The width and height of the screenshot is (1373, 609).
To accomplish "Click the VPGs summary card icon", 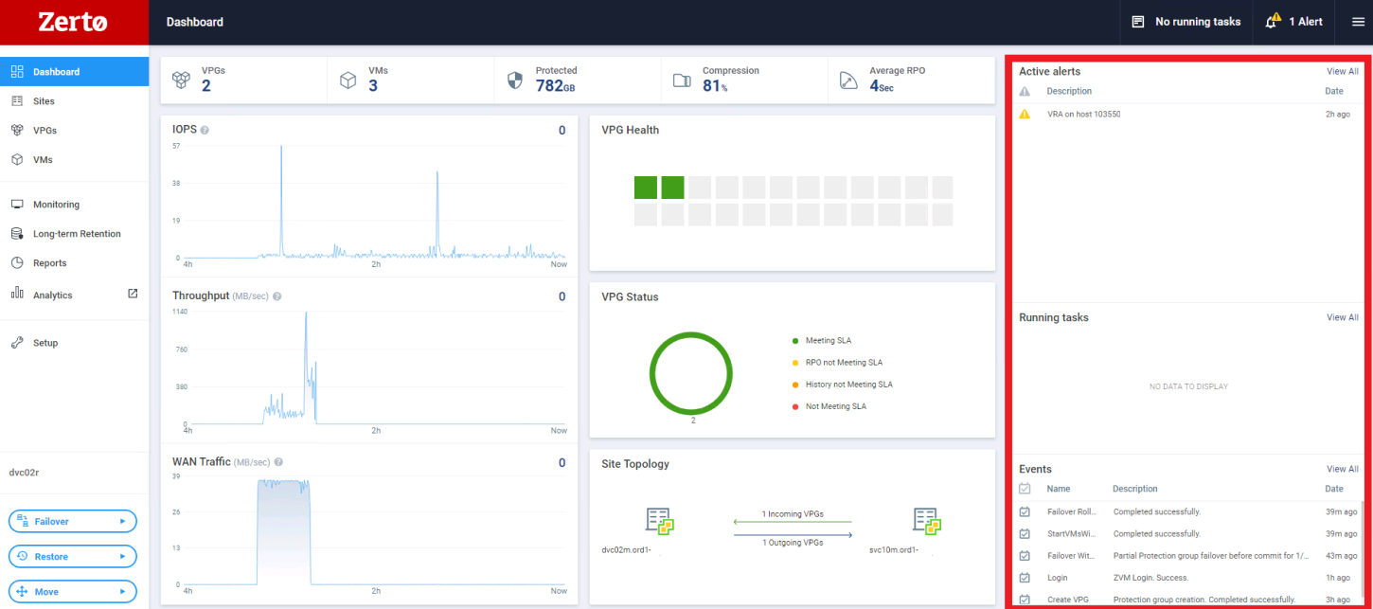I will pos(181,81).
